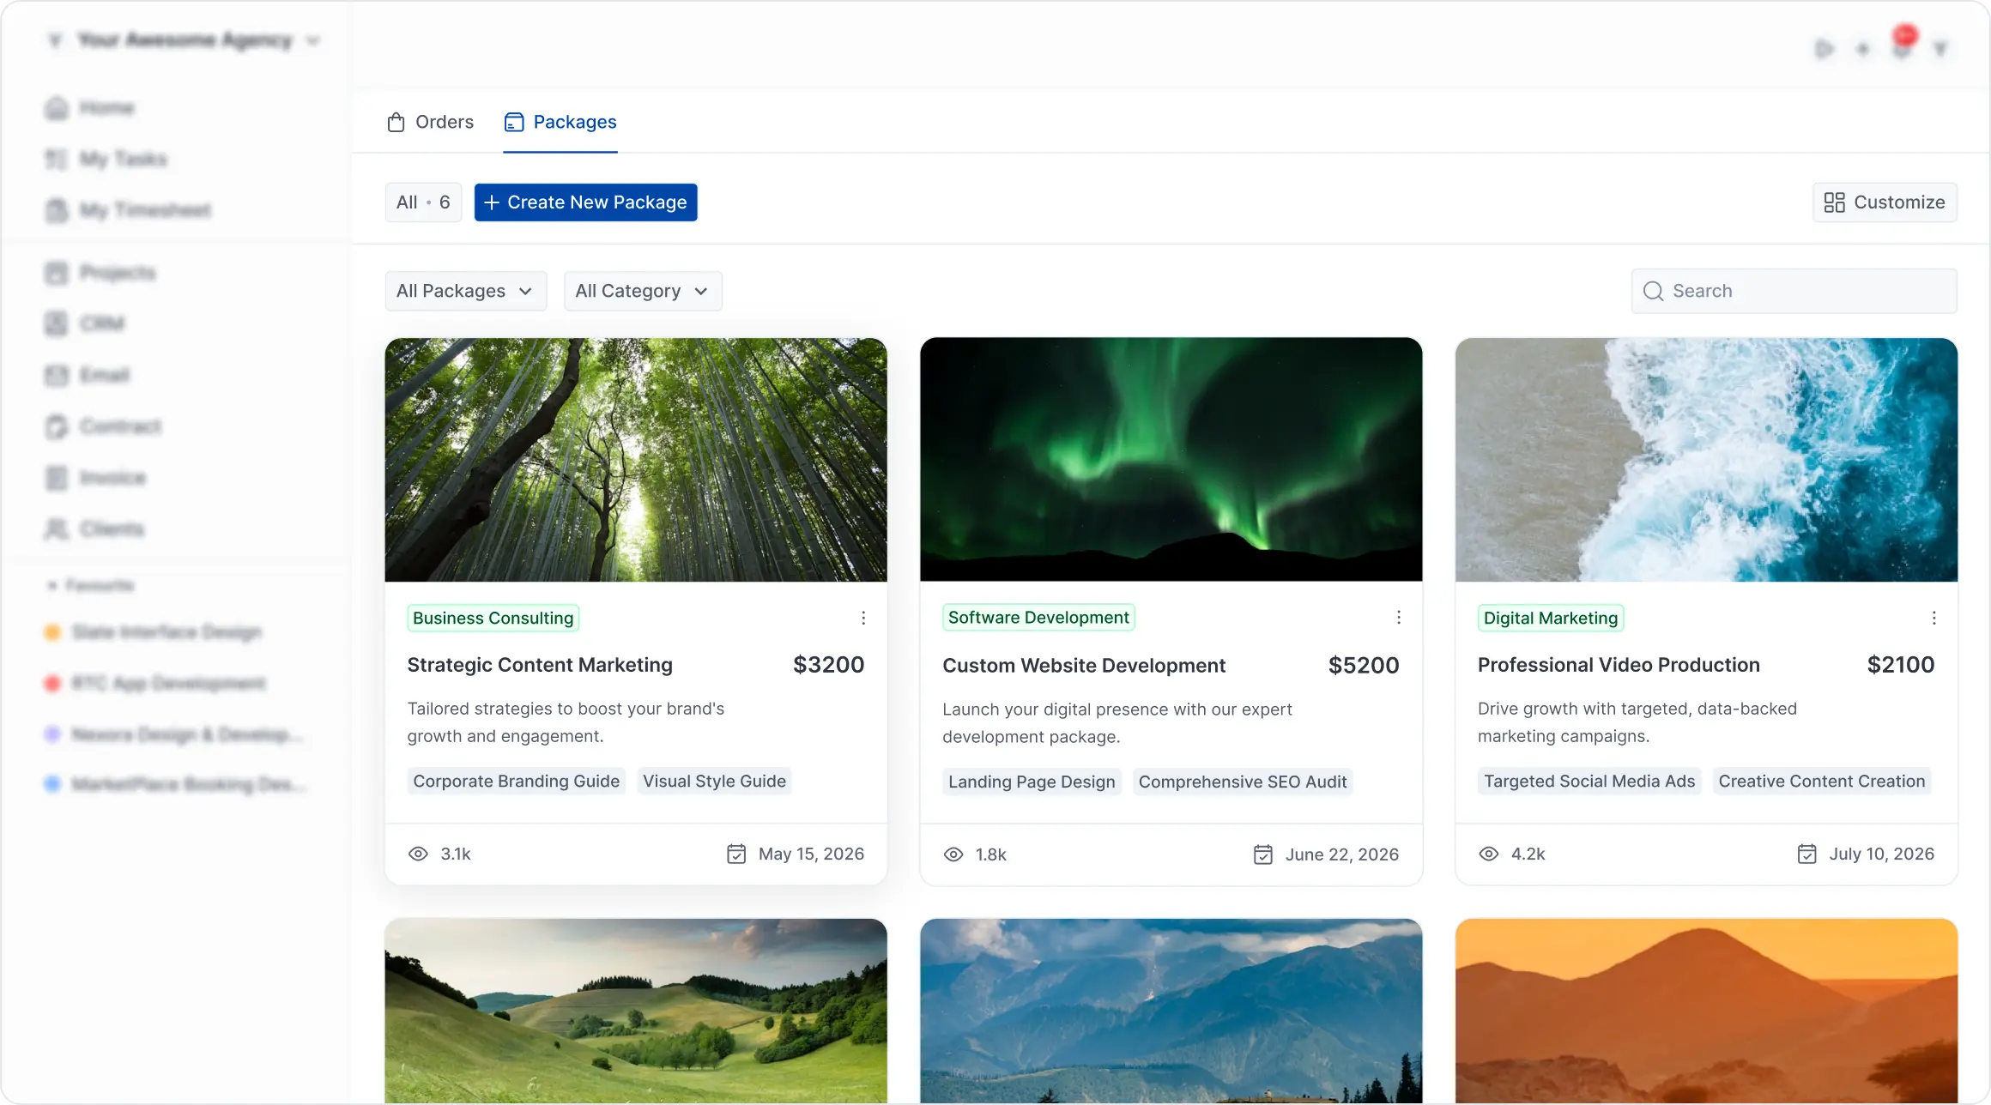Go to Home in the sidebar
The width and height of the screenshot is (1991, 1105).
[x=90, y=108]
